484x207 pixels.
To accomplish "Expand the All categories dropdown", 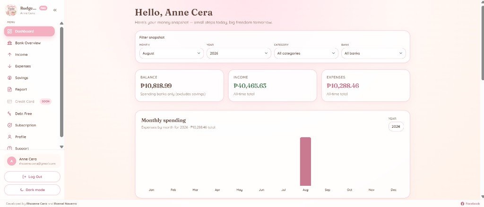I will tap(306, 53).
